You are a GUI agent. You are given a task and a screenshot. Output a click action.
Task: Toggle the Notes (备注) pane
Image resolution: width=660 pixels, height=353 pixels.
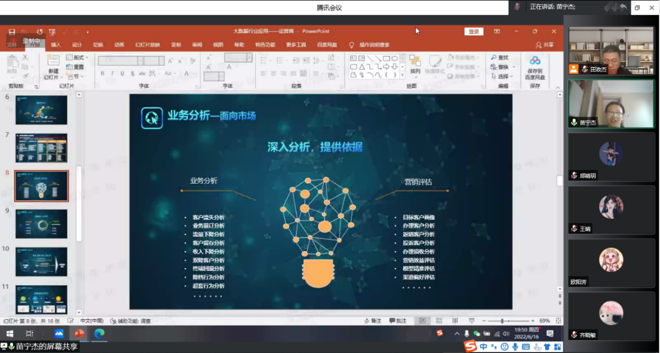point(373,321)
